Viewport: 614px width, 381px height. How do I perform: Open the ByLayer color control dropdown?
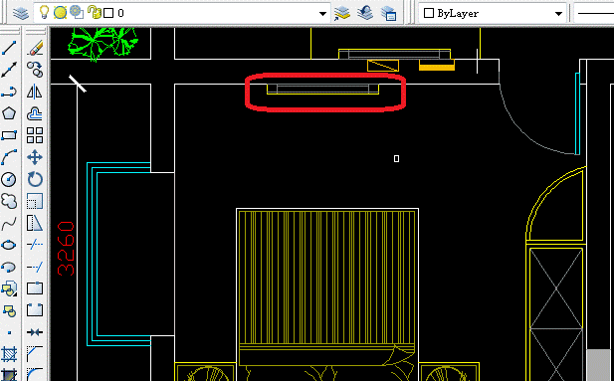point(558,14)
